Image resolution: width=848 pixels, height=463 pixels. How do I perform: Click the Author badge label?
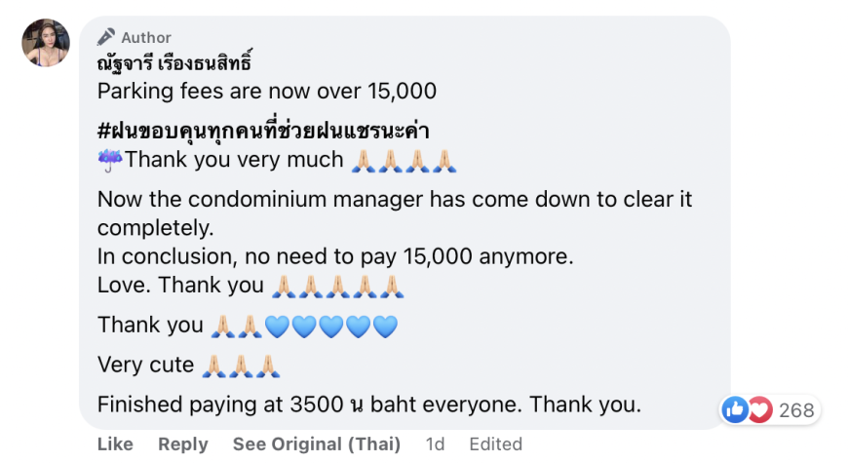click(x=146, y=38)
